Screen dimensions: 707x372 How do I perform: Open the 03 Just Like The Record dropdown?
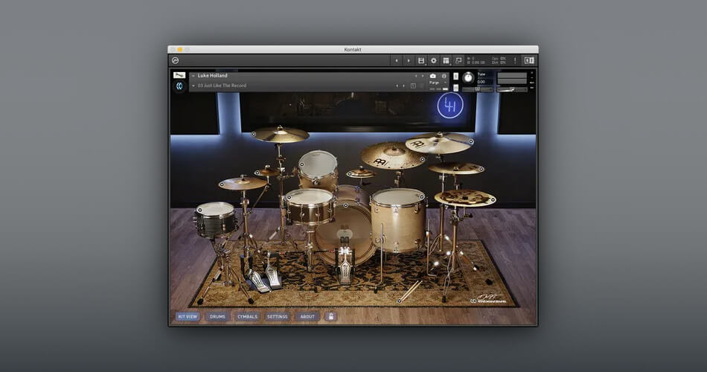tap(193, 86)
